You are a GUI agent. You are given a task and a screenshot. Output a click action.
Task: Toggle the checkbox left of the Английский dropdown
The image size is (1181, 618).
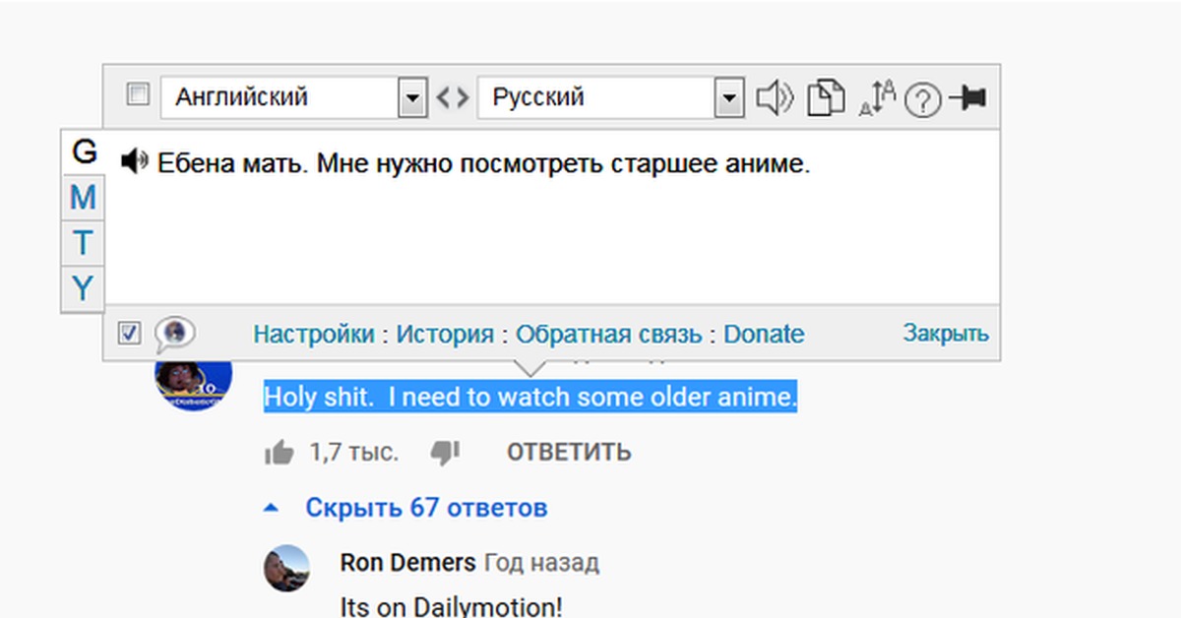click(139, 95)
